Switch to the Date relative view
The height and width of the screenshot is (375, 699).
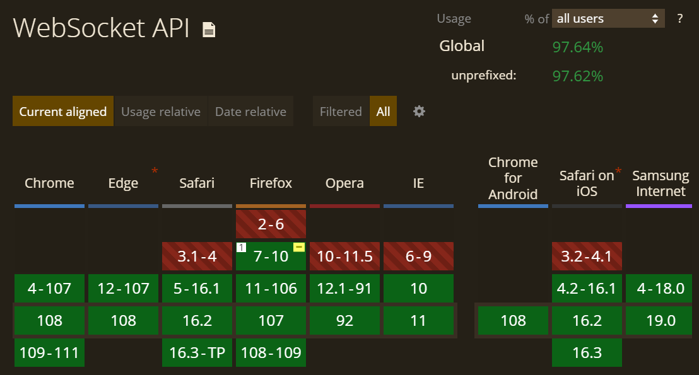pyautogui.click(x=250, y=111)
